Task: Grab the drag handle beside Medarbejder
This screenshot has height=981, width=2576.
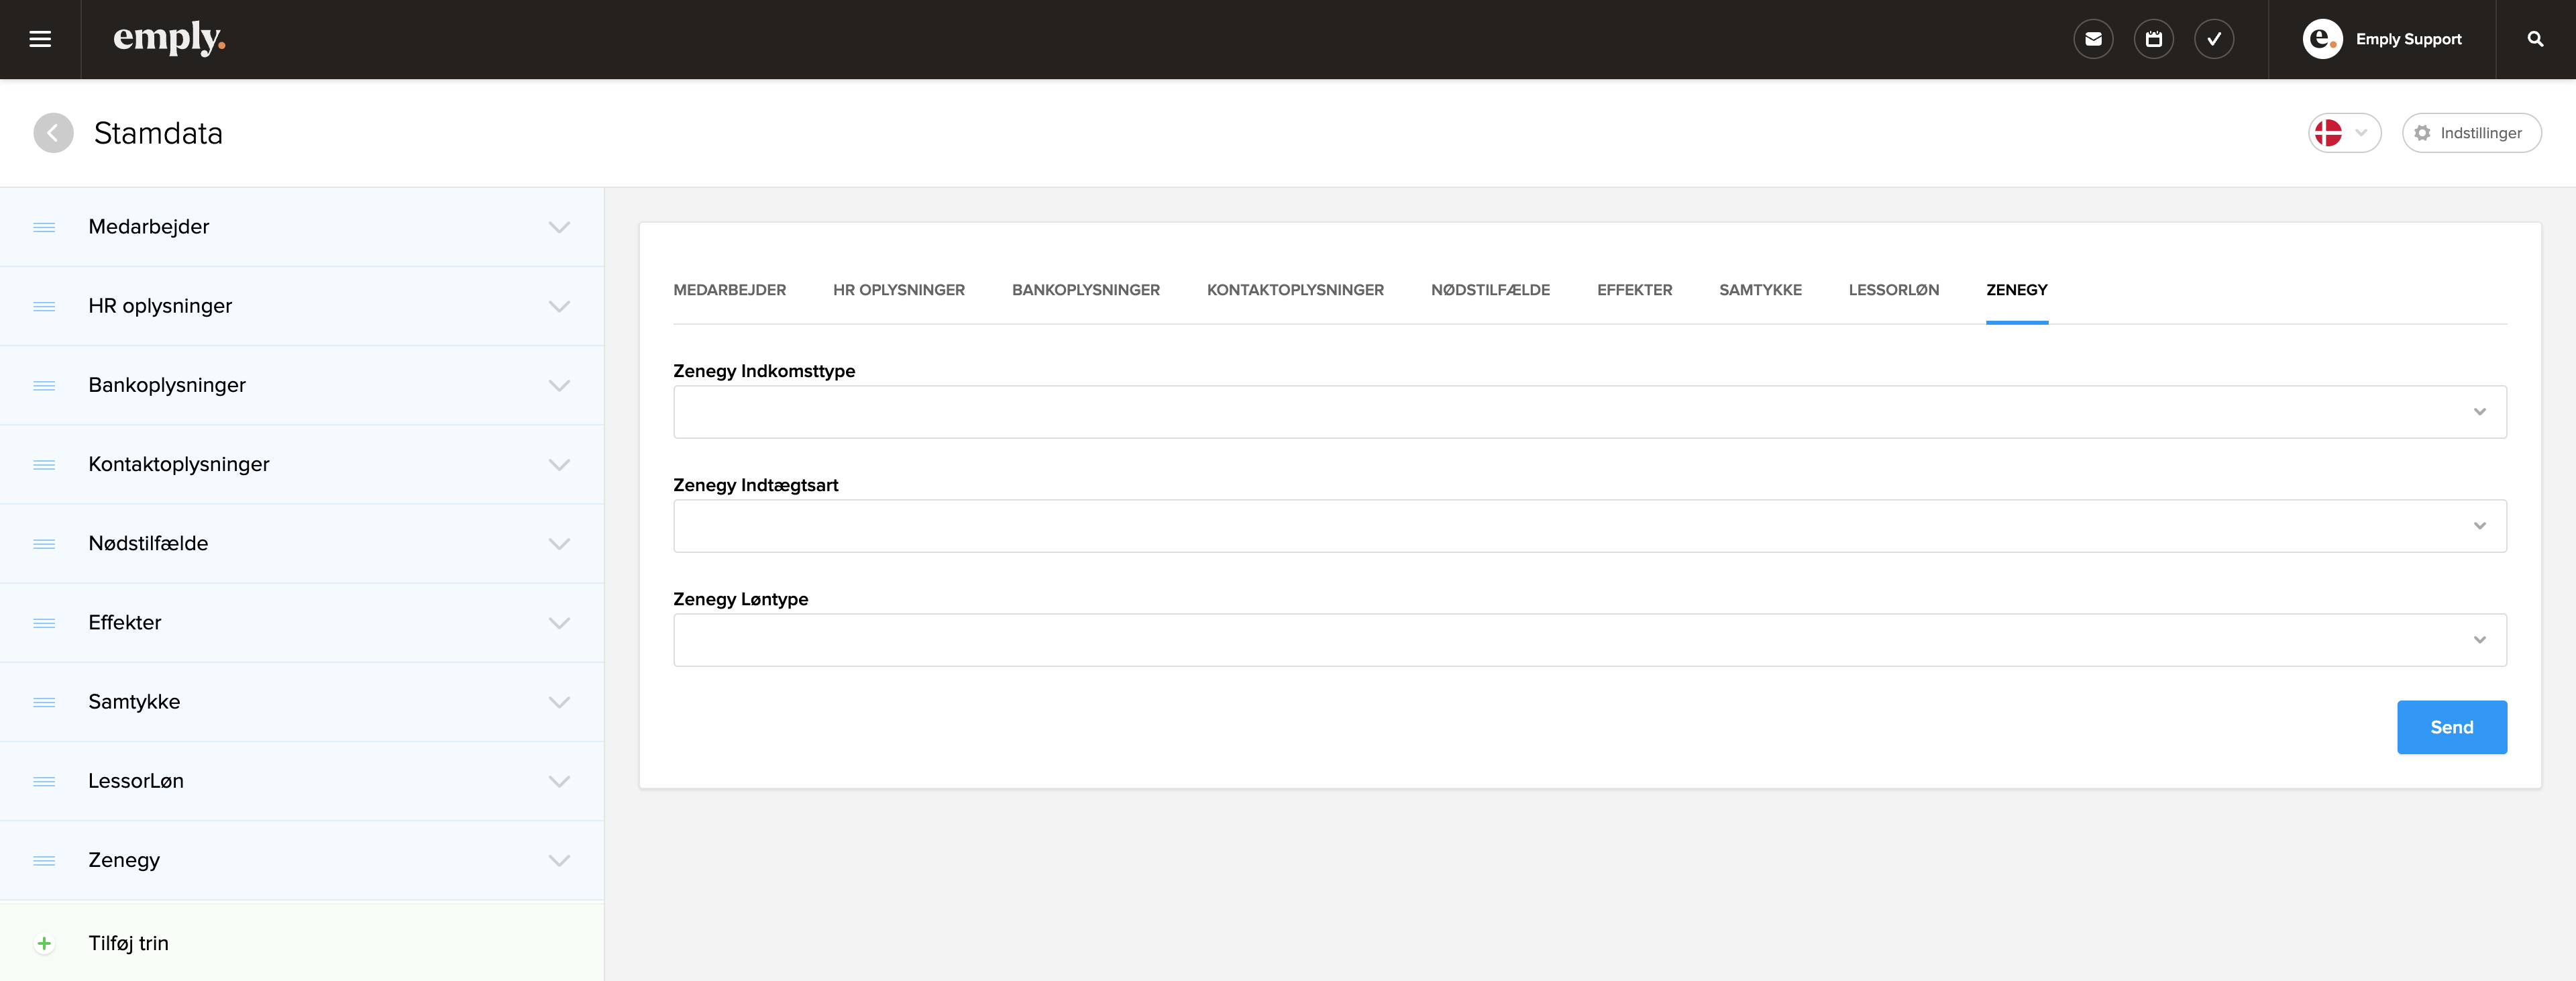Action: pos(44,227)
